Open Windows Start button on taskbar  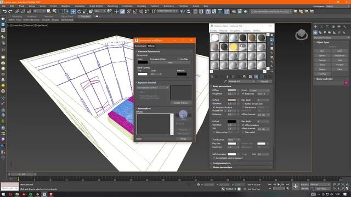[x=3, y=195]
